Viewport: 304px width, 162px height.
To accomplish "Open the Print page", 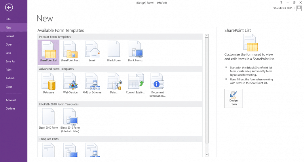I will tap(13, 70).
